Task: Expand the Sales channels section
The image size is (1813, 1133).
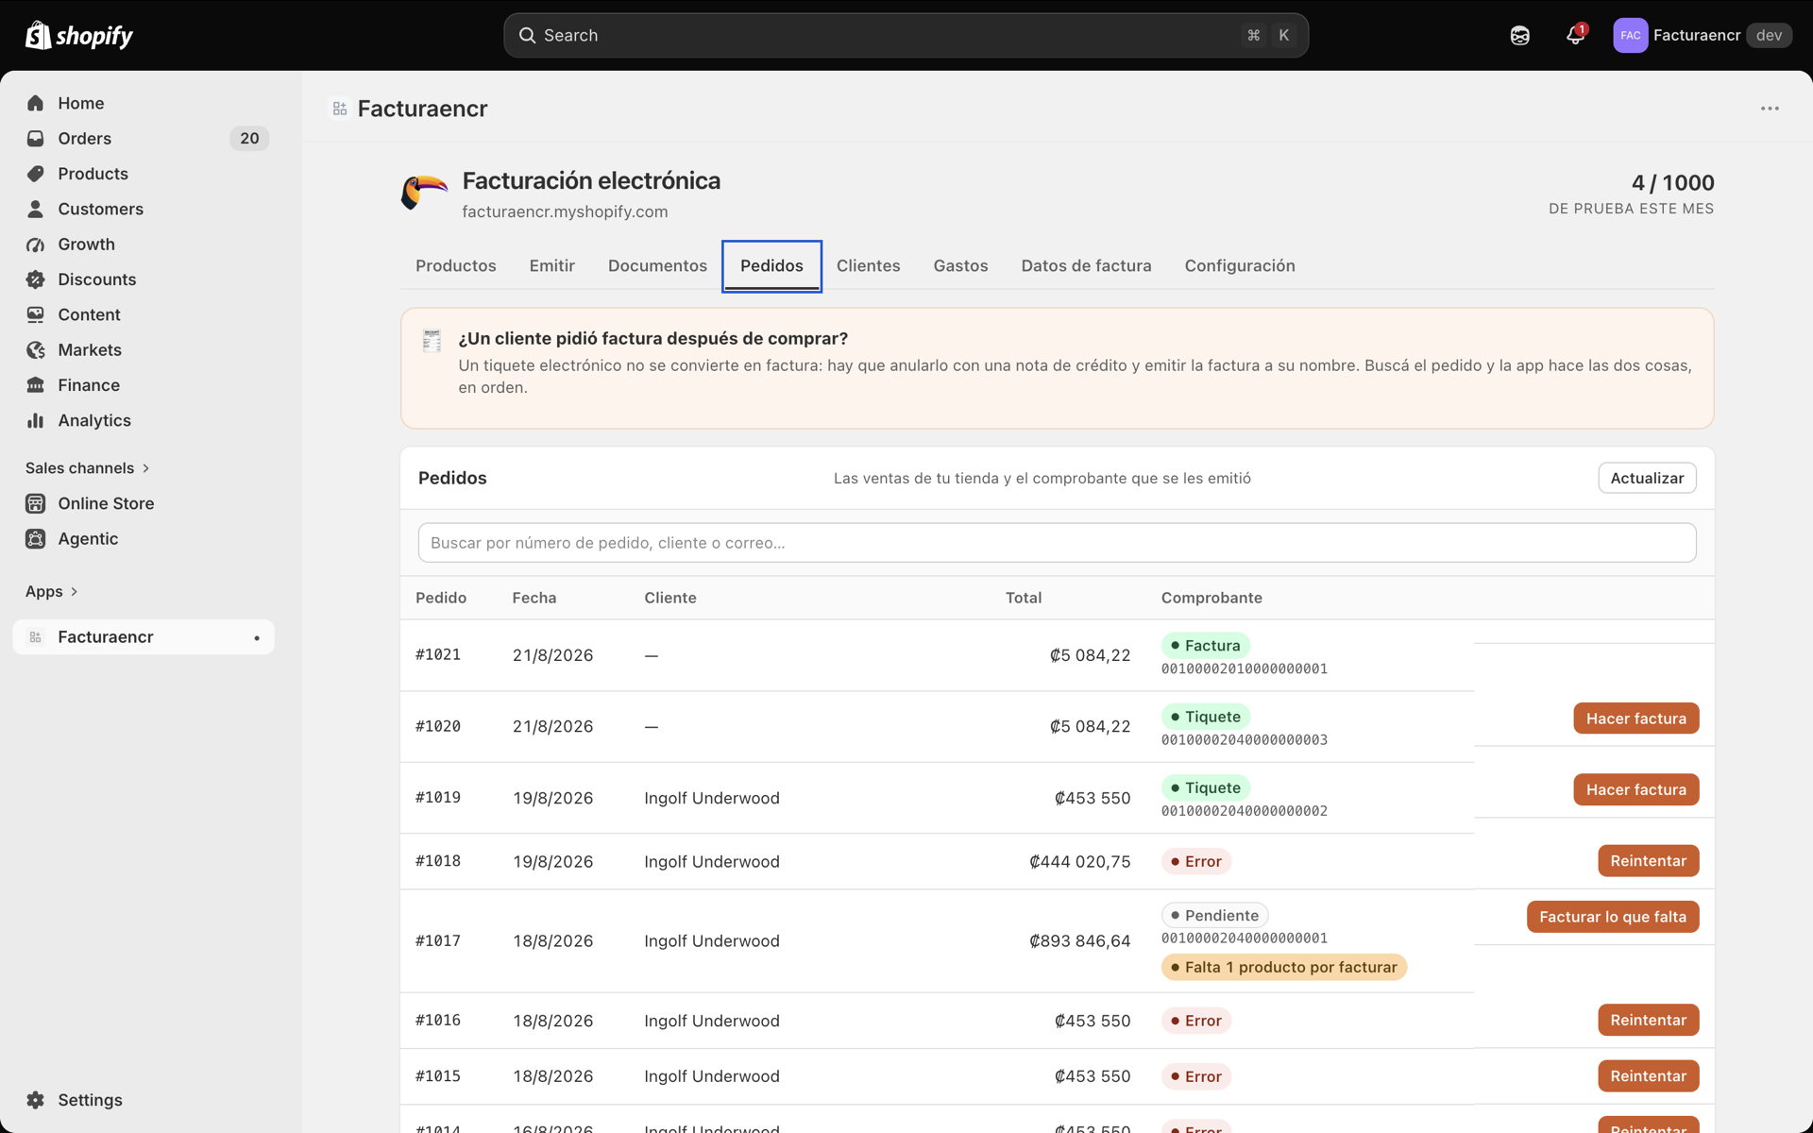Action: 88,468
